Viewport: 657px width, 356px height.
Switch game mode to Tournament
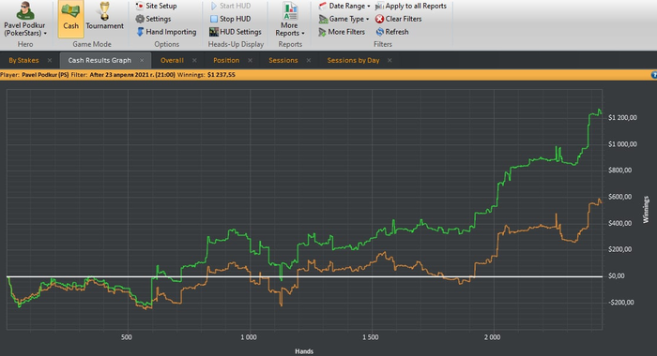(x=105, y=19)
